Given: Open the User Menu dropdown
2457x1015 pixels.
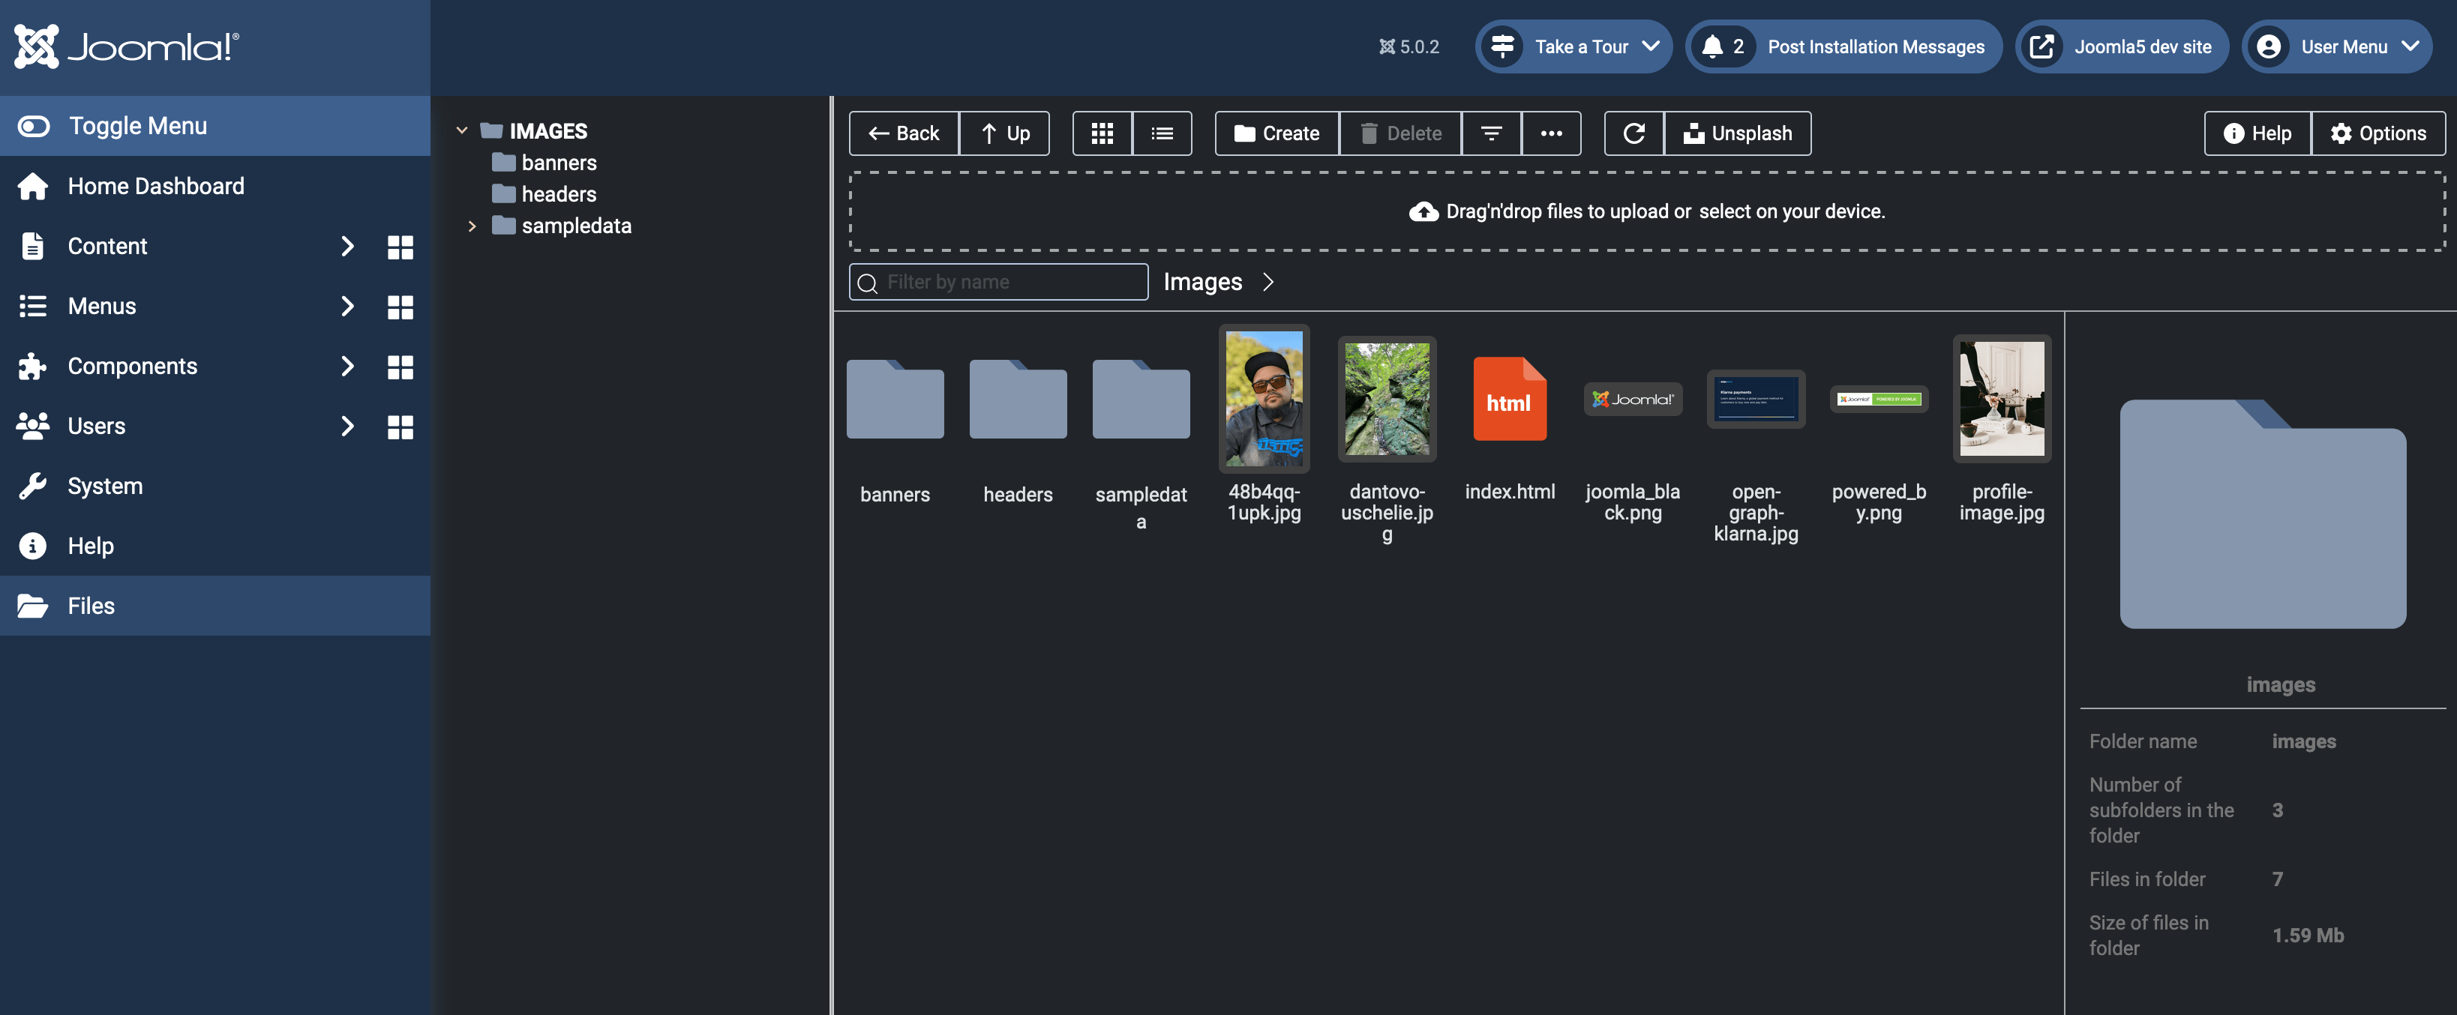Looking at the screenshot, I should click(x=2337, y=46).
